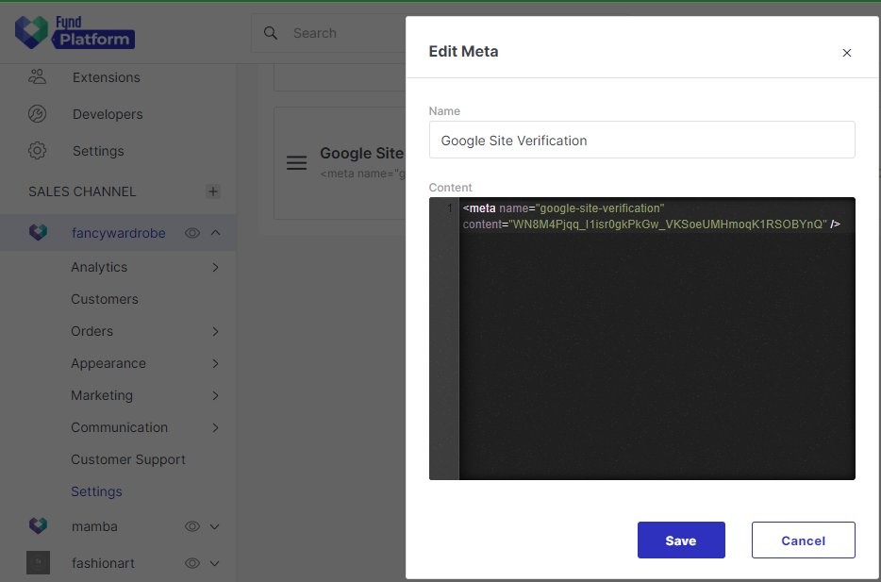
Task: Expand the Marketing submenu arrow
Action: [215, 395]
